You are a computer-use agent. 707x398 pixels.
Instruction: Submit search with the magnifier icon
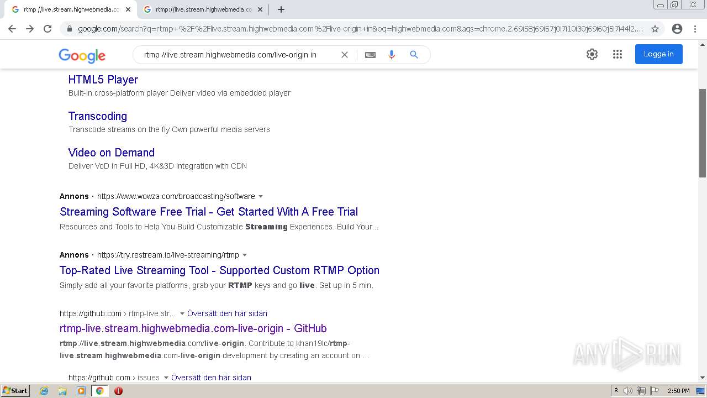(x=414, y=55)
